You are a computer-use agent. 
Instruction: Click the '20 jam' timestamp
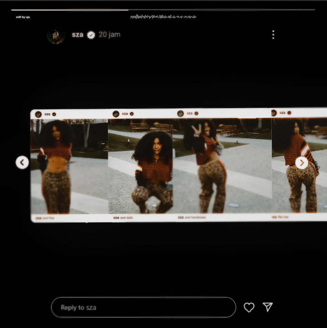pyautogui.click(x=110, y=35)
